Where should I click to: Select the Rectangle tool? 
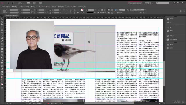2,46
